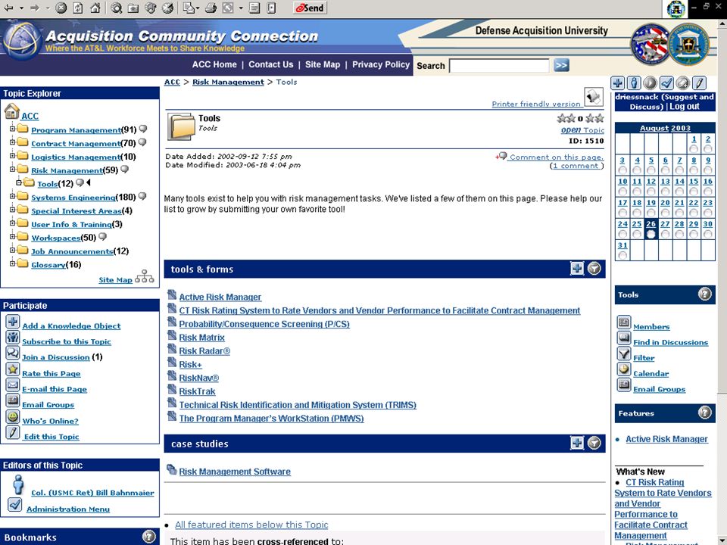Open the Risk Radar link
Screen dimensions: 727x545
pos(204,351)
